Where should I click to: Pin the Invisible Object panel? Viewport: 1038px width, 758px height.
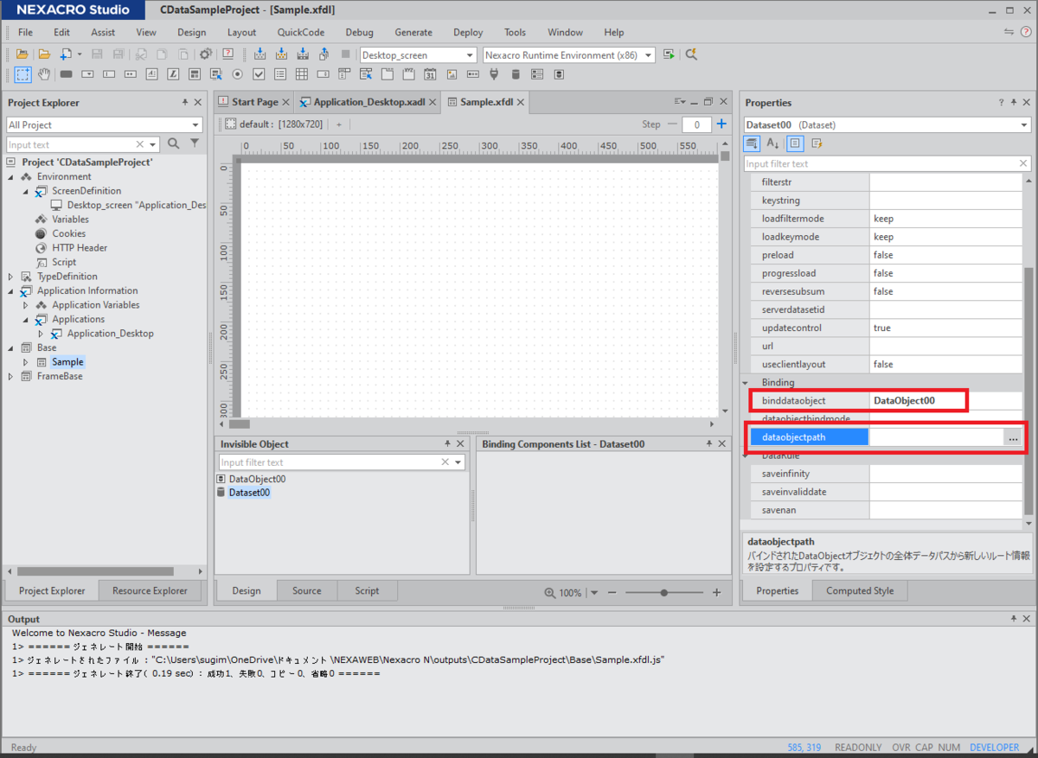[447, 443]
